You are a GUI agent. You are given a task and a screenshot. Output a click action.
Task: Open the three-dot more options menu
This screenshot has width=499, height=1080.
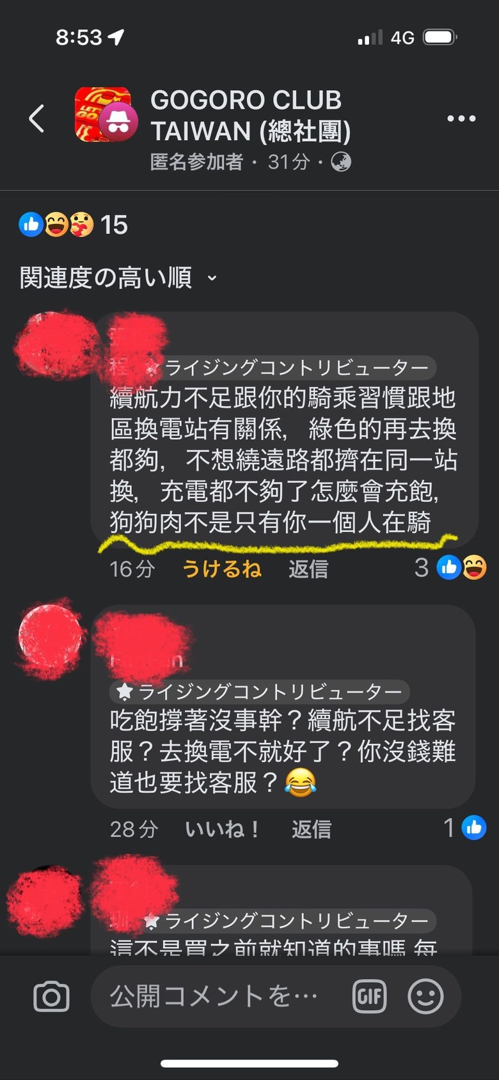(461, 118)
